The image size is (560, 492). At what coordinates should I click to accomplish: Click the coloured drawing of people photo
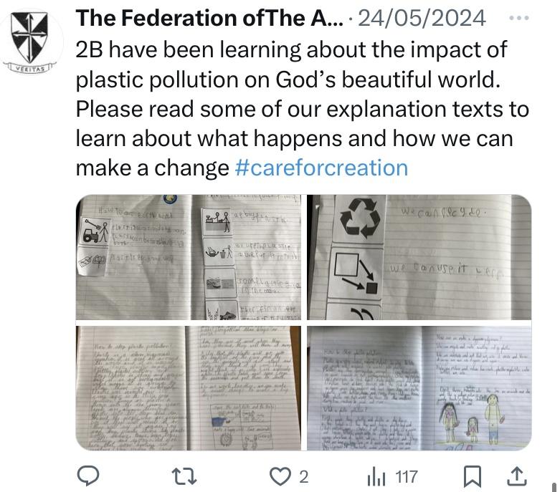pyautogui.click(x=477, y=423)
